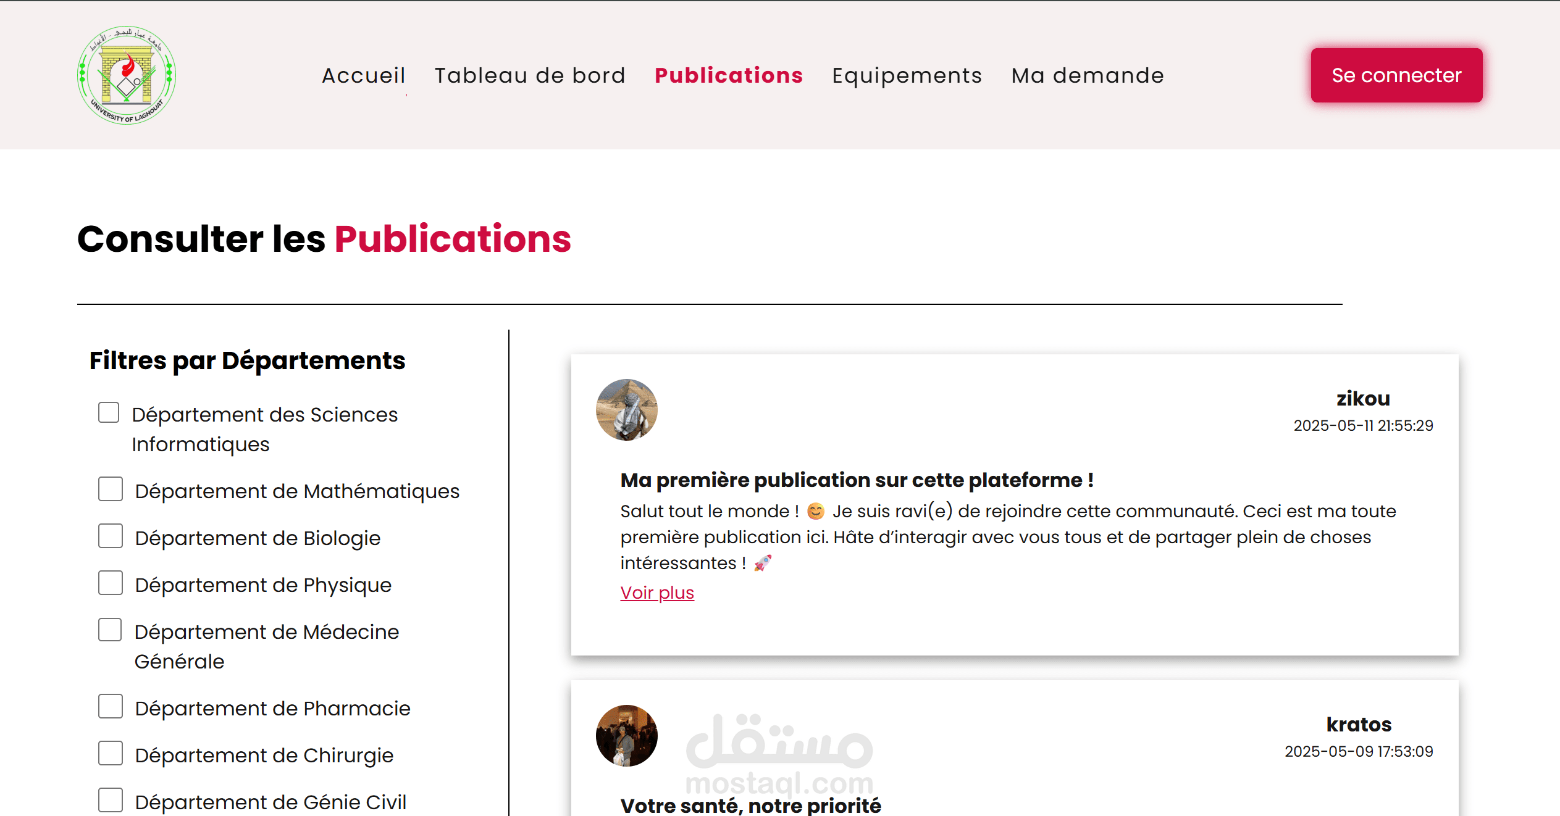
Task: Click the Se connecter button
Action: click(1396, 75)
